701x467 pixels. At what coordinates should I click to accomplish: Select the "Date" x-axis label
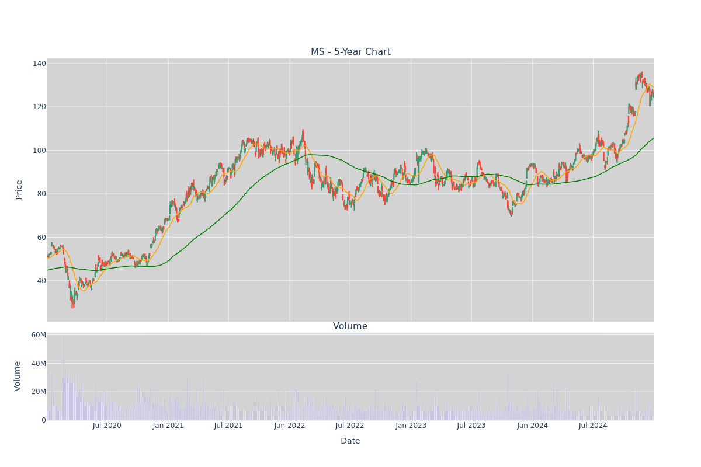350,441
